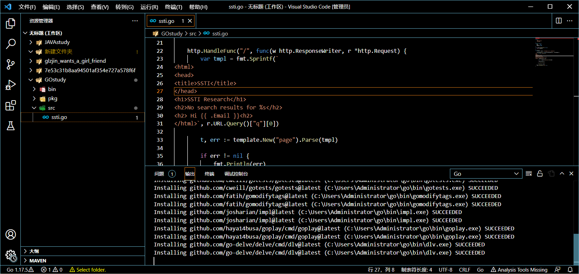Image resolution: width=579 pixels, height=274 pixels.
Task: Click Analysis Tools Missing status item
Action: pos(519,270)
